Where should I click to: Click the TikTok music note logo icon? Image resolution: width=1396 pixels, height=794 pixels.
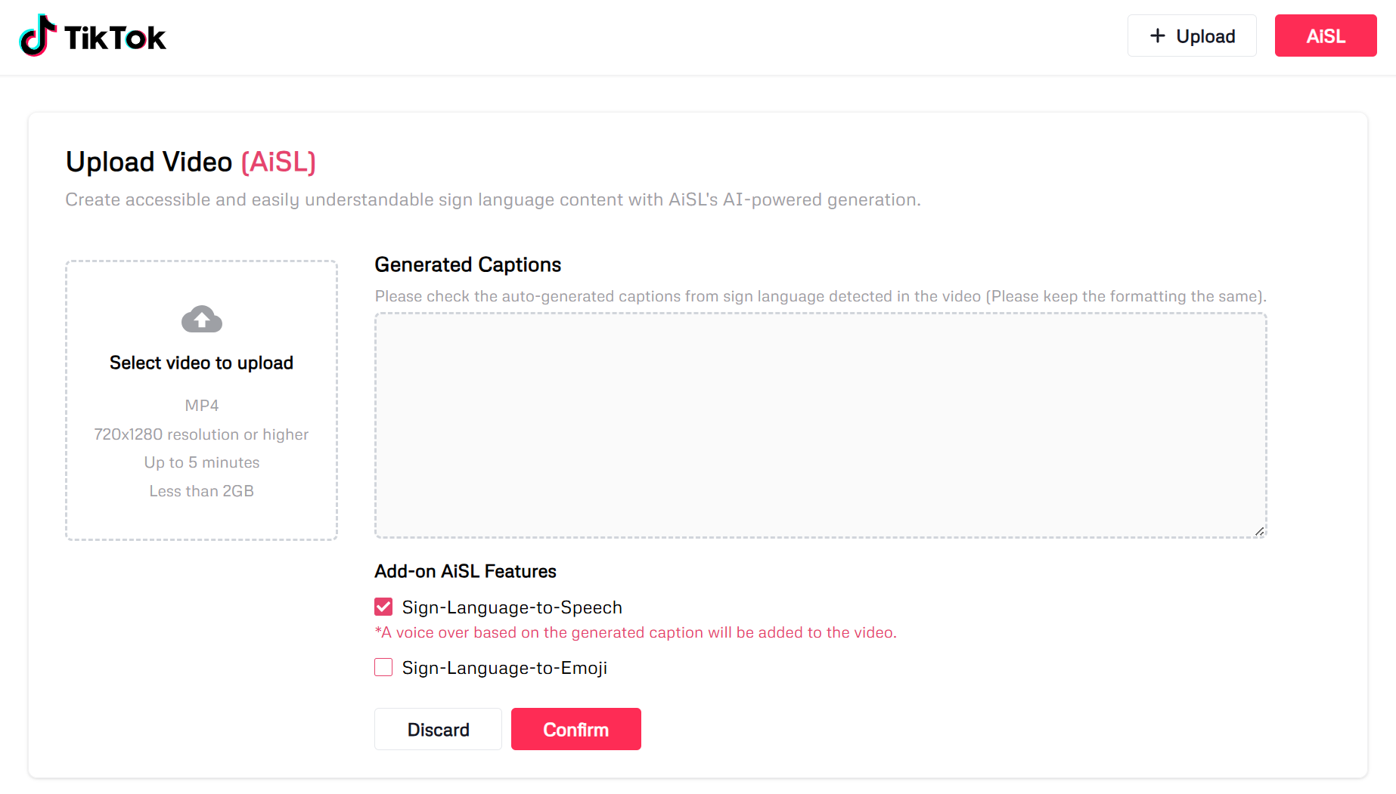37,36
